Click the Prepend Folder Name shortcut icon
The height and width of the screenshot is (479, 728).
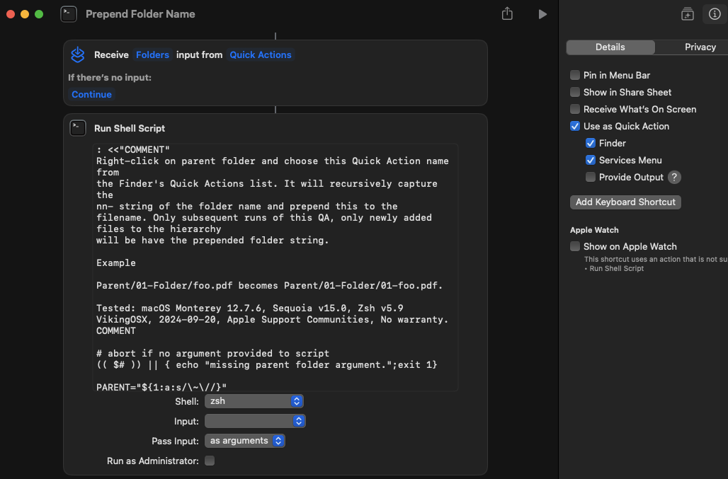tap(69, 14)
